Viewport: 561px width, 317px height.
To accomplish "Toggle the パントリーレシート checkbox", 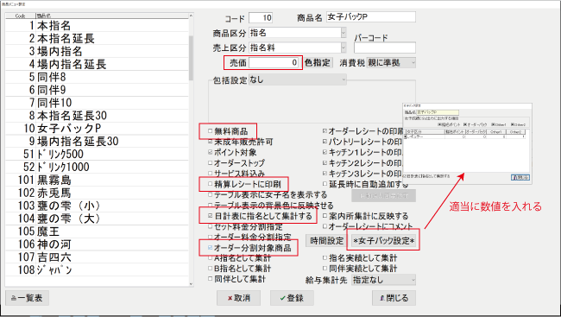I will [x=325, y=142].
